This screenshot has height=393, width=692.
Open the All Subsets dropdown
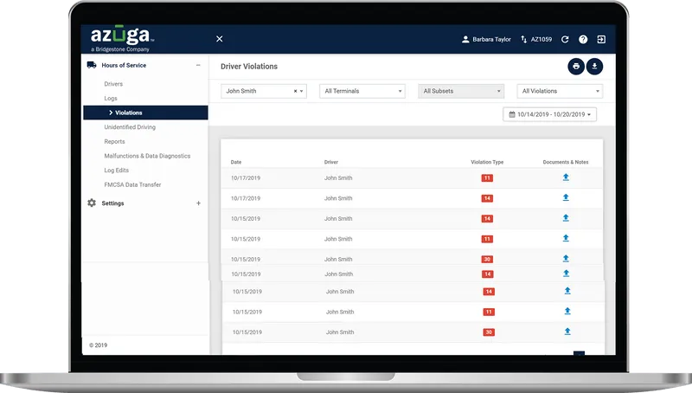click(x=461, y=91)
